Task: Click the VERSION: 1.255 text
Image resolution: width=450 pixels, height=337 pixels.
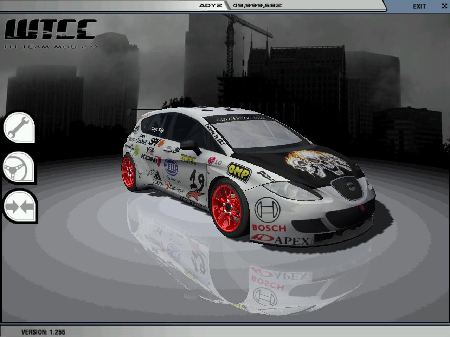Action: pos(43,332)
